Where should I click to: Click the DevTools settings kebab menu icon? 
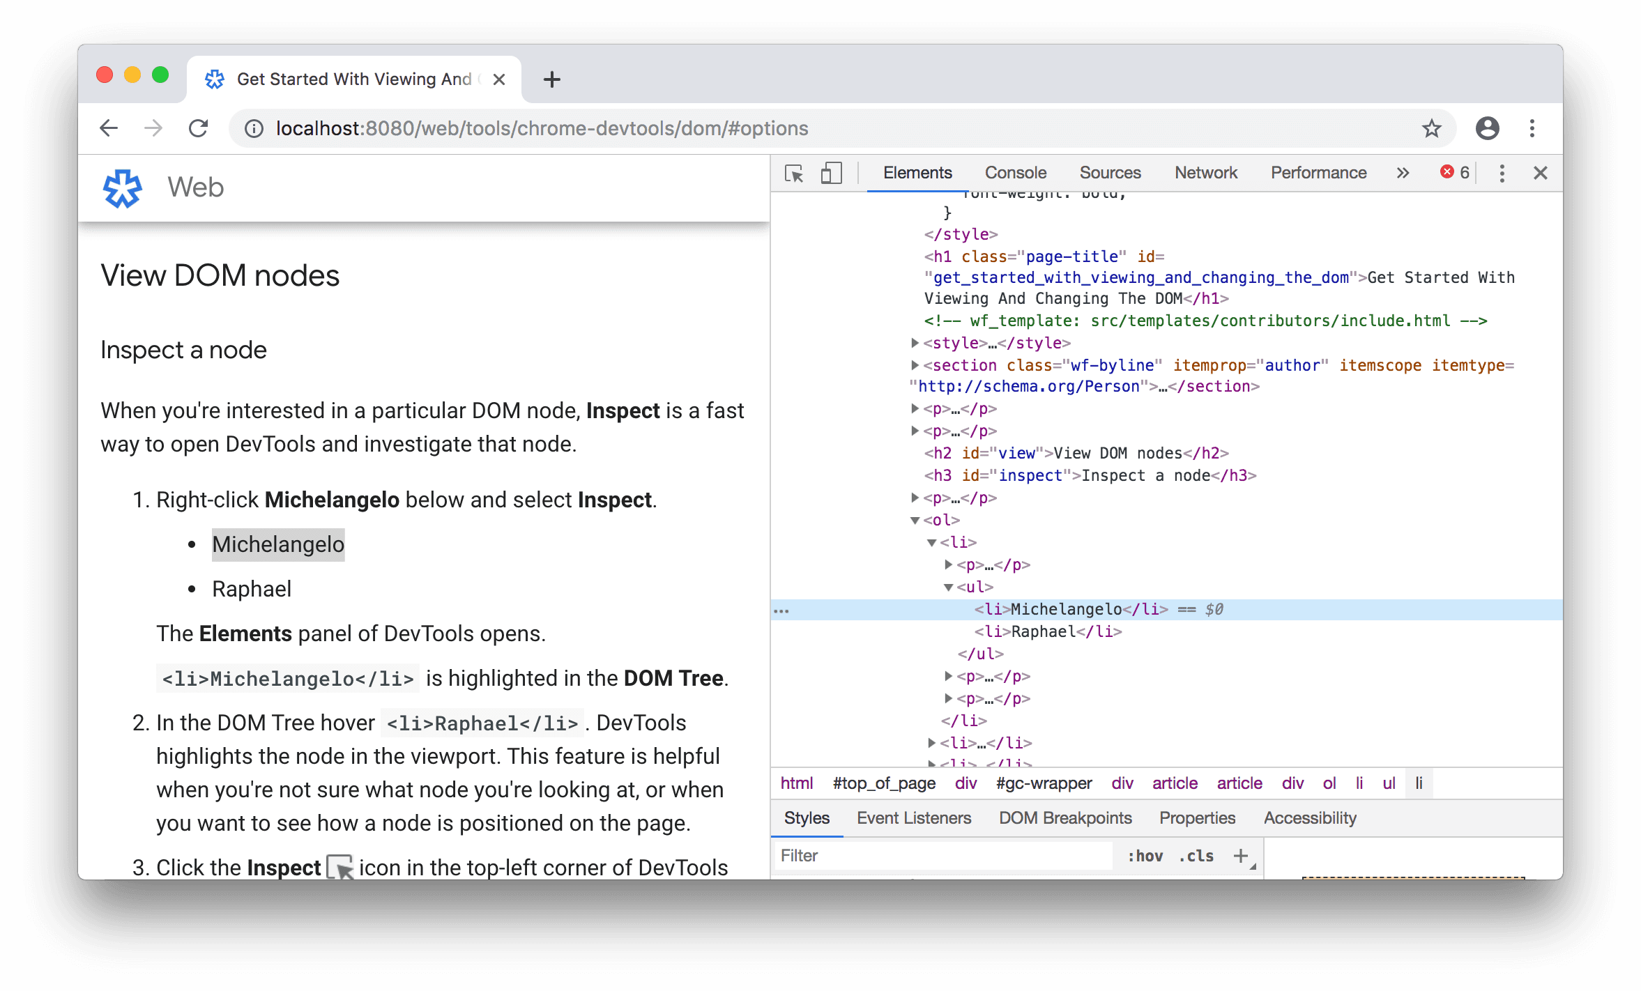tap(1500, 171)
